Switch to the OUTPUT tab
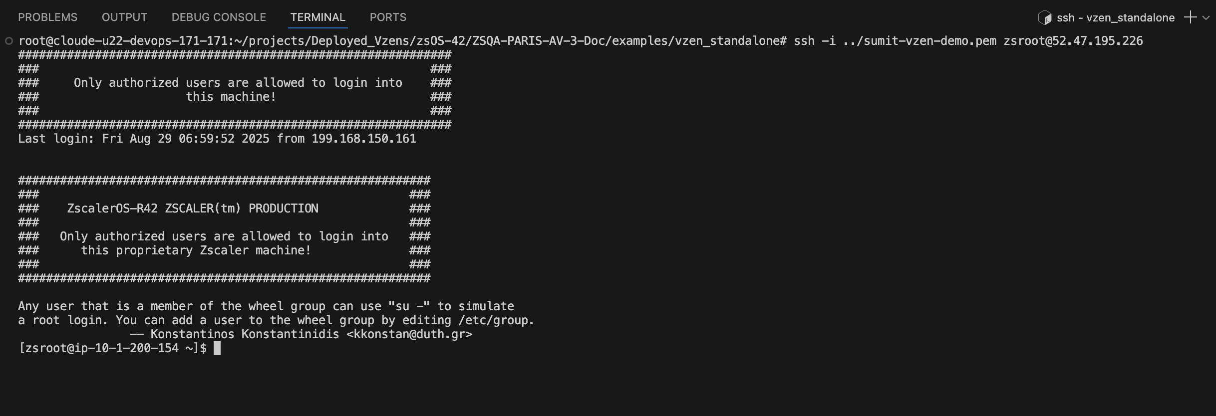Viewport: 1216px width, 416px height. 124,17
